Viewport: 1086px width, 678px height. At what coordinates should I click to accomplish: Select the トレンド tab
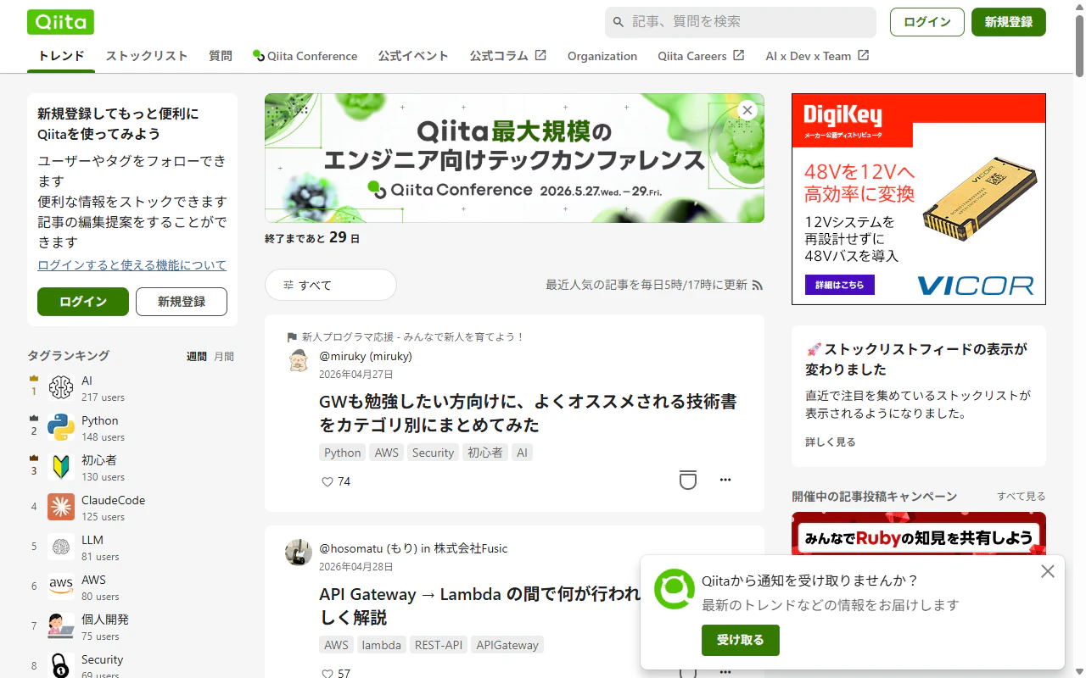(x=61, y=56)
